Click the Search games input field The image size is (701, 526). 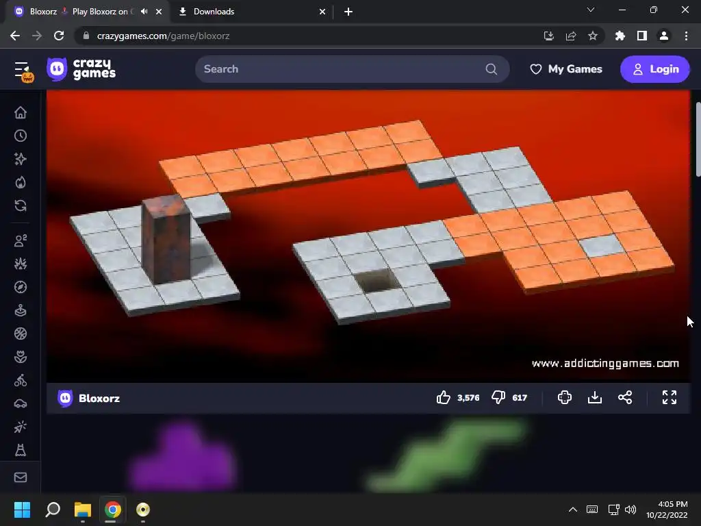point(353,69)
